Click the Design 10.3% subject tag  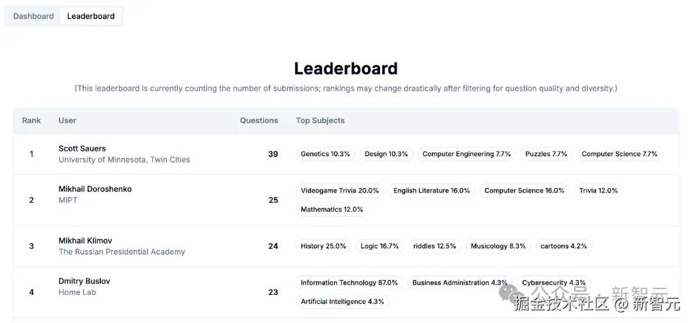386,154
